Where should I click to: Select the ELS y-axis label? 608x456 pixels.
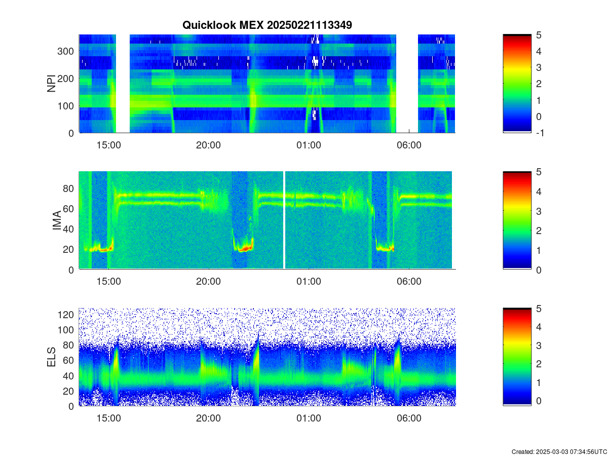(52, 357)
